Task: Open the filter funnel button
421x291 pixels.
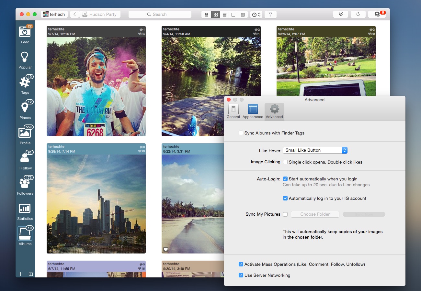Action: [x=270, y=15]
